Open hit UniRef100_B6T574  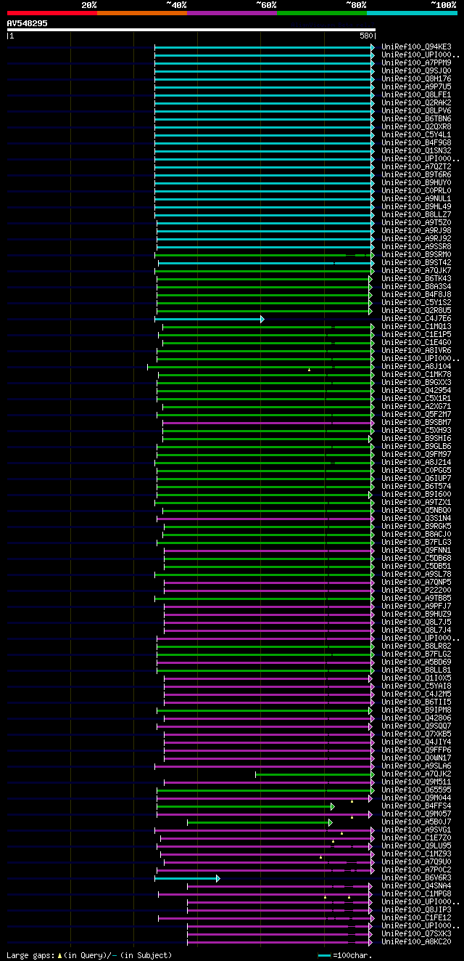416,487
